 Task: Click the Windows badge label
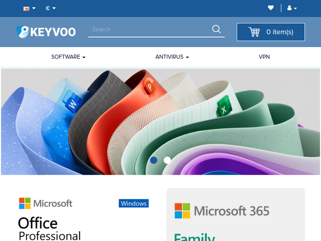[134, 203]
